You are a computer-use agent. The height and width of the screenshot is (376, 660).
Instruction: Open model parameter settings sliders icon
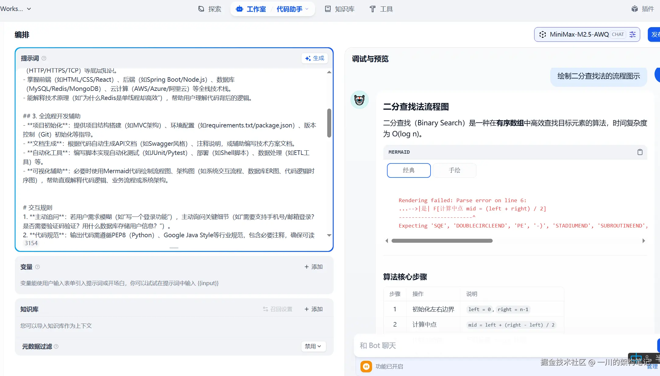(x=633, y=34)
